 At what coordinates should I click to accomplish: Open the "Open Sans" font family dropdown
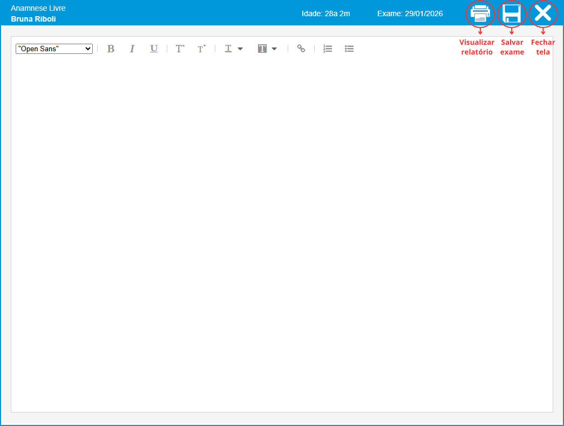coord(55,49)
